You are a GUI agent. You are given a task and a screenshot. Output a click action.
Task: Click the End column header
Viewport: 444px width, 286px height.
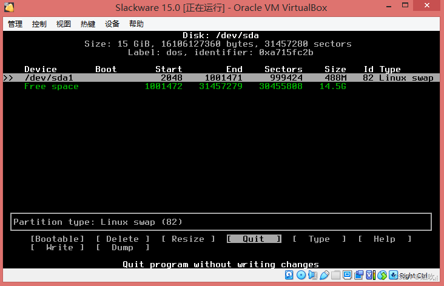pos(234,69)
